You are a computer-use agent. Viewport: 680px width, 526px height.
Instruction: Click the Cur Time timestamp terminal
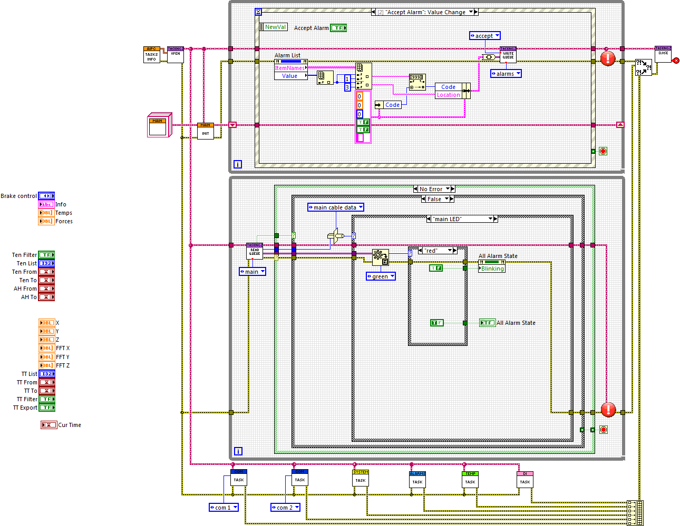[49, 425]
